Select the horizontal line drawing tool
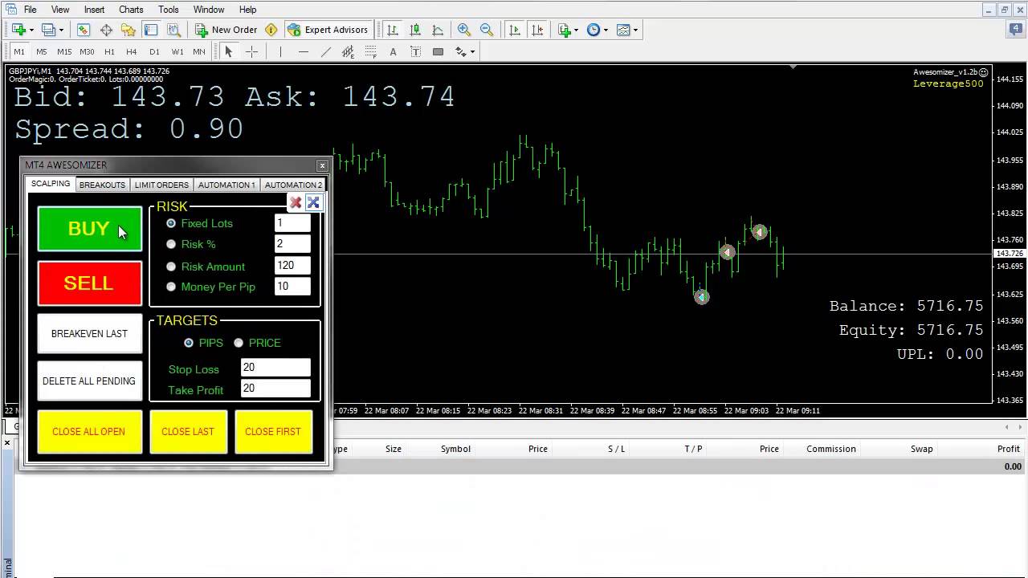This screenshot has width=1028, height=578. (303, 51)
